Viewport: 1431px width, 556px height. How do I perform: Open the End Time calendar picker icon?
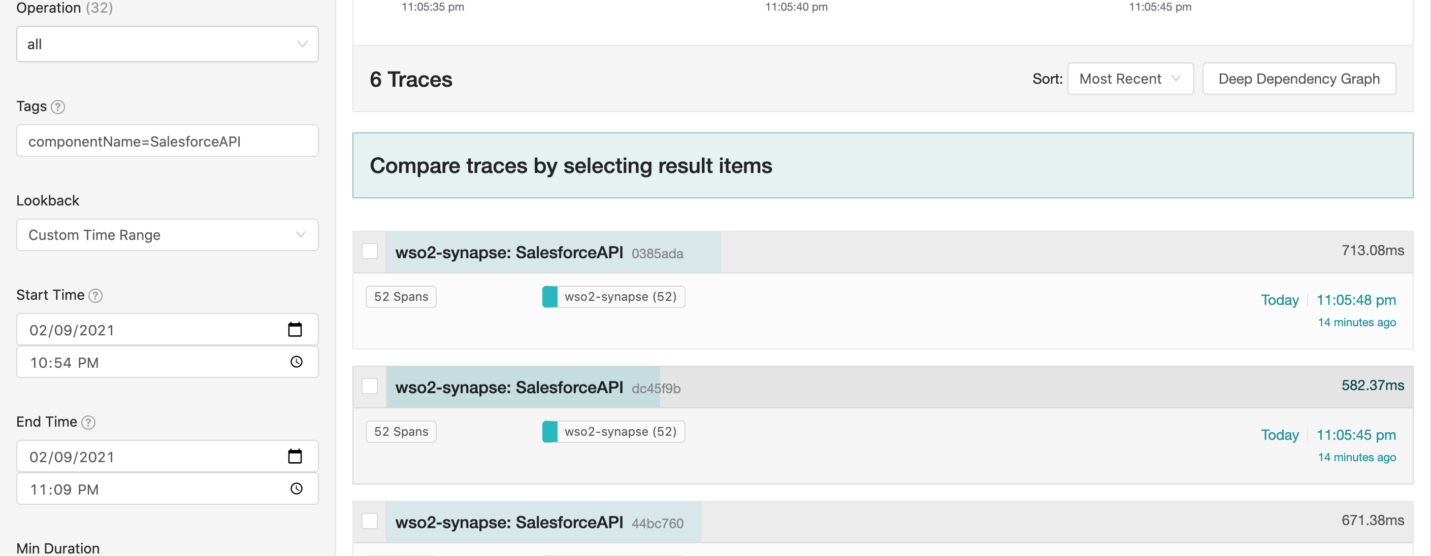pyautogui.click(x=295, y=456)
